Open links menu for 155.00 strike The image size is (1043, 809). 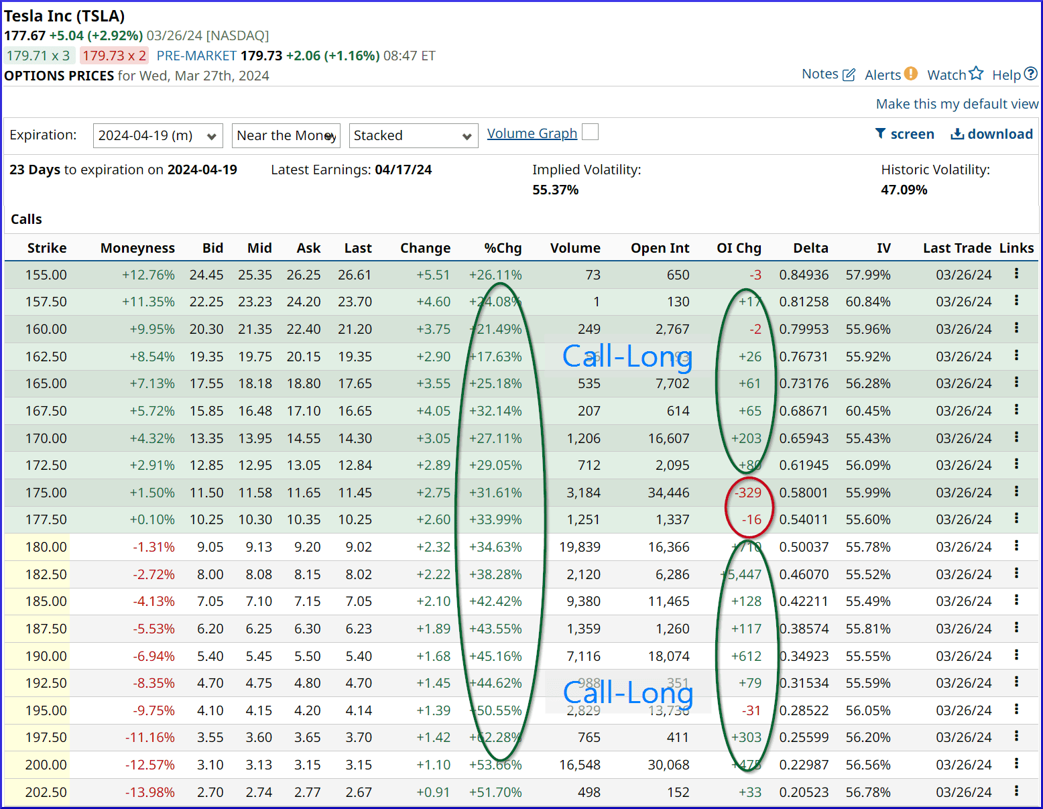(1016, 273)
